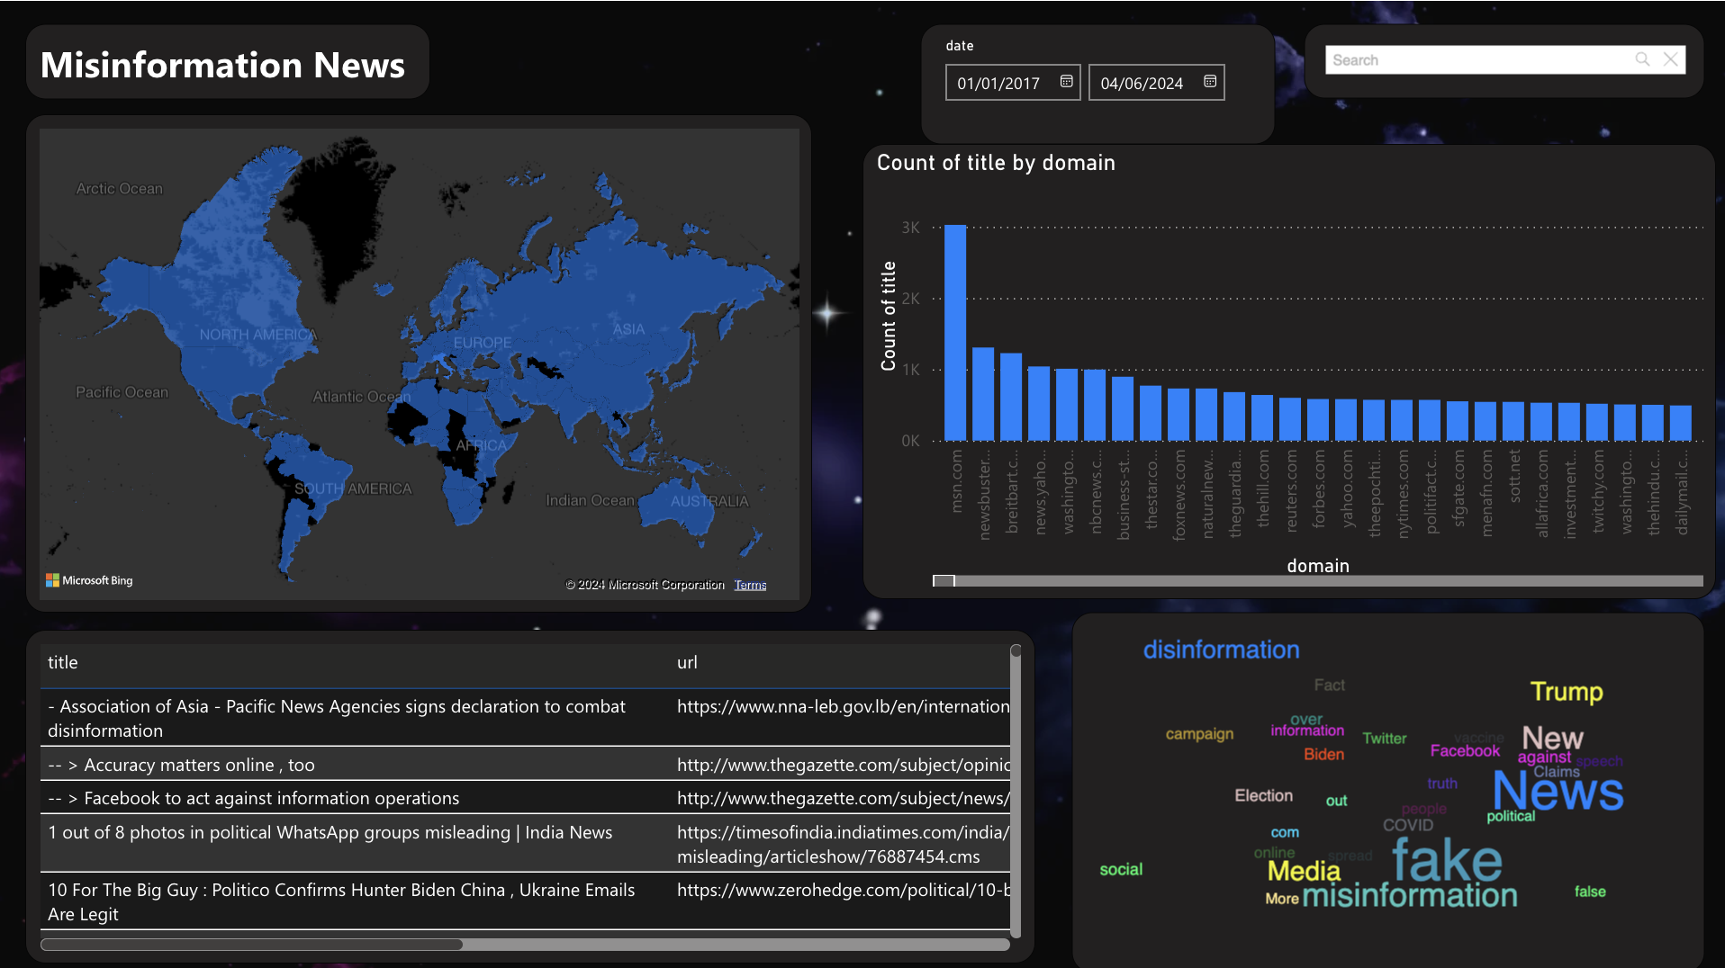Screen dimensions: 1725x968
Task: Select the msn.com bar in chart
Action: tap(955, 333)
